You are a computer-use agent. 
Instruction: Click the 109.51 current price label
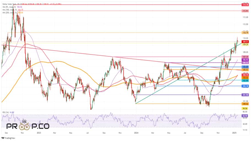pos(245,42)
